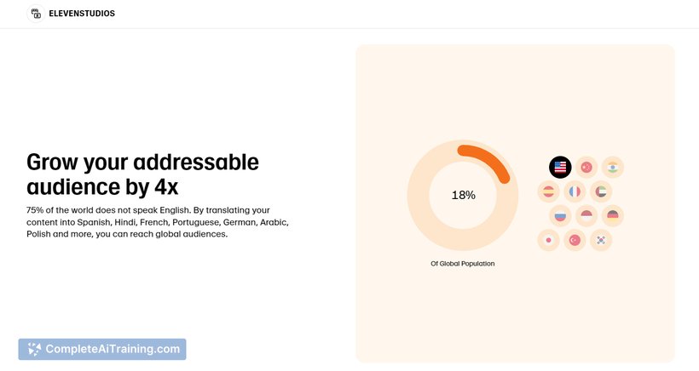Viewport: 699px width, 371px height.
Task: Click the France flag icon
Action: point(575,191)
